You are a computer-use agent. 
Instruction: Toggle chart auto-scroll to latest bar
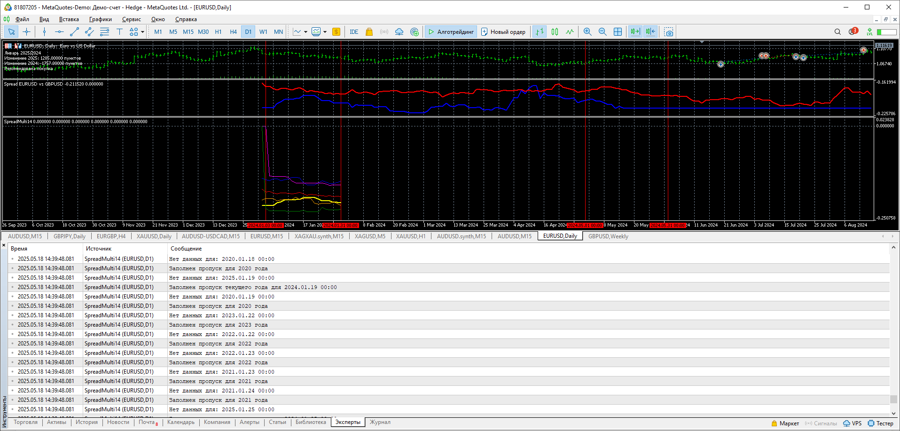coord(635,32)
